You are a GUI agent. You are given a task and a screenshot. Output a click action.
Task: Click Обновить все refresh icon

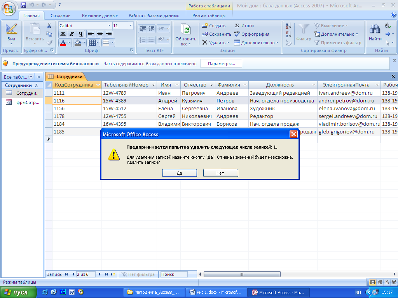point(186,30)
